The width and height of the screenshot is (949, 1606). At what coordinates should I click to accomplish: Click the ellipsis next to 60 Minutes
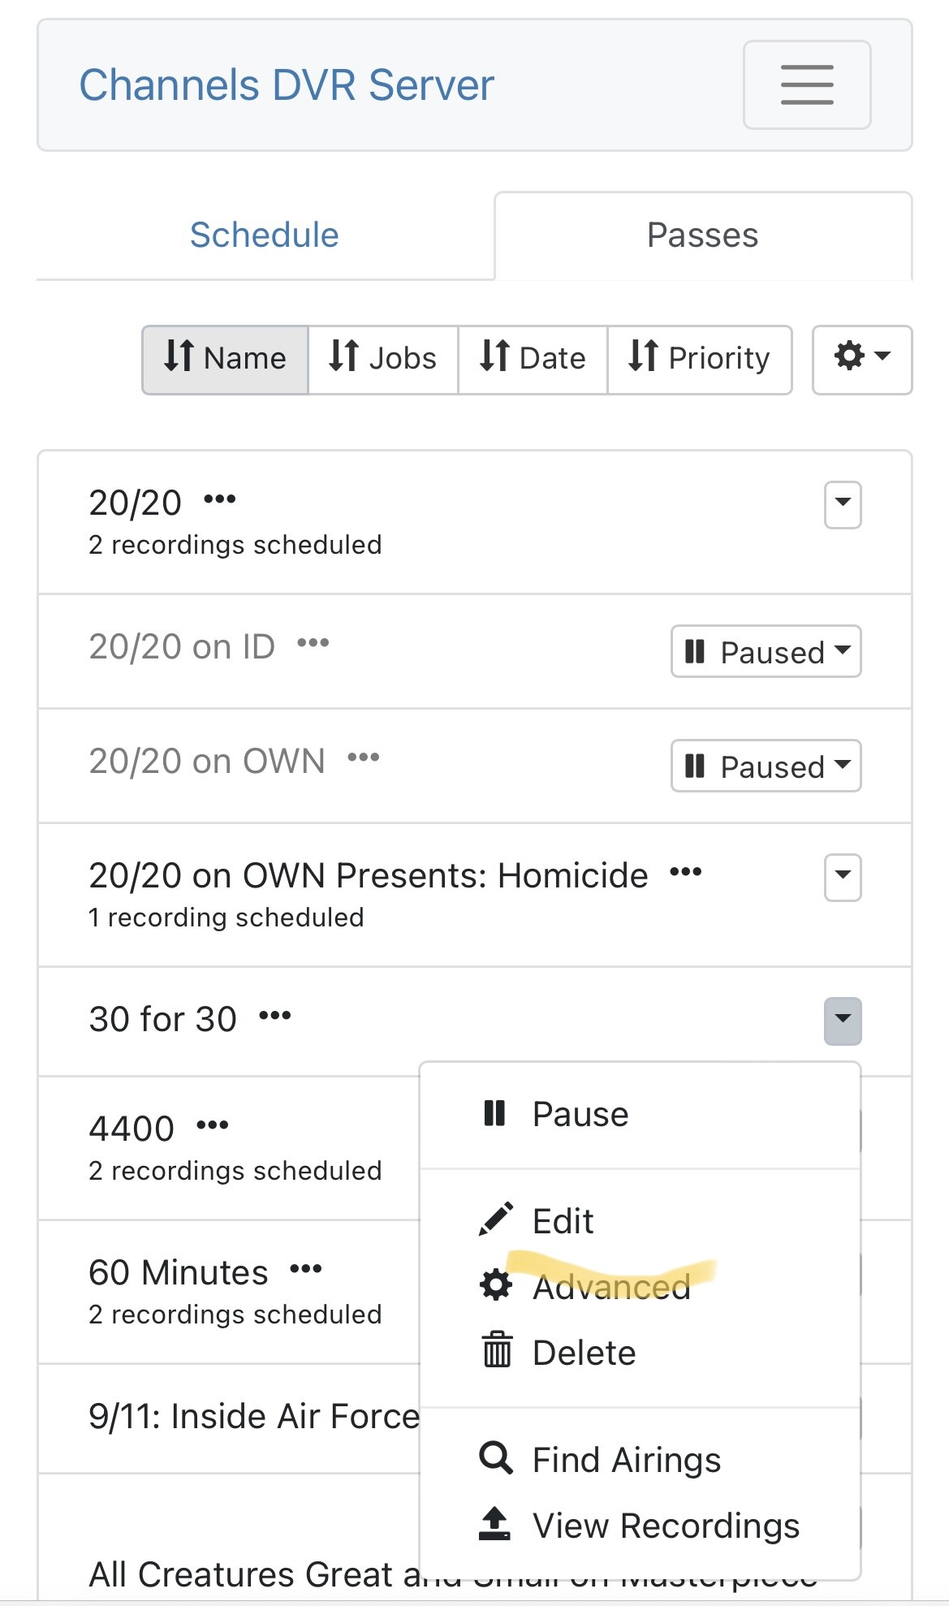tap(306, 1269)
